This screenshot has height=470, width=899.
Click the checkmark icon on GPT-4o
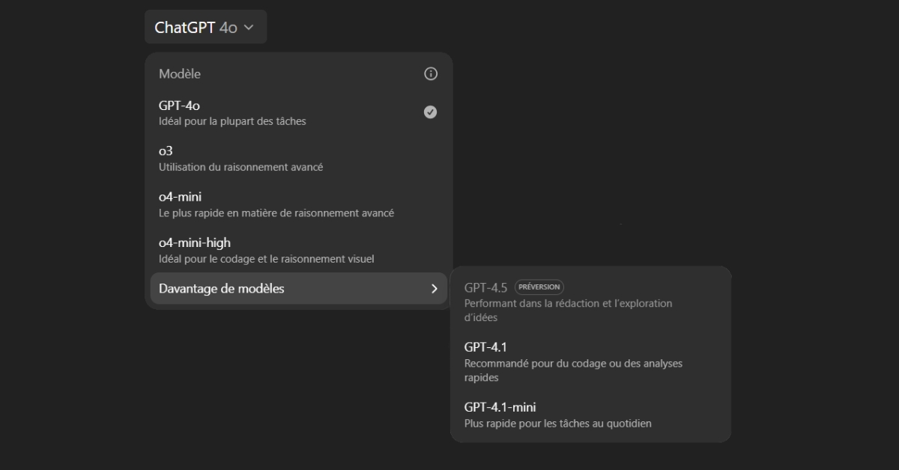431,112
